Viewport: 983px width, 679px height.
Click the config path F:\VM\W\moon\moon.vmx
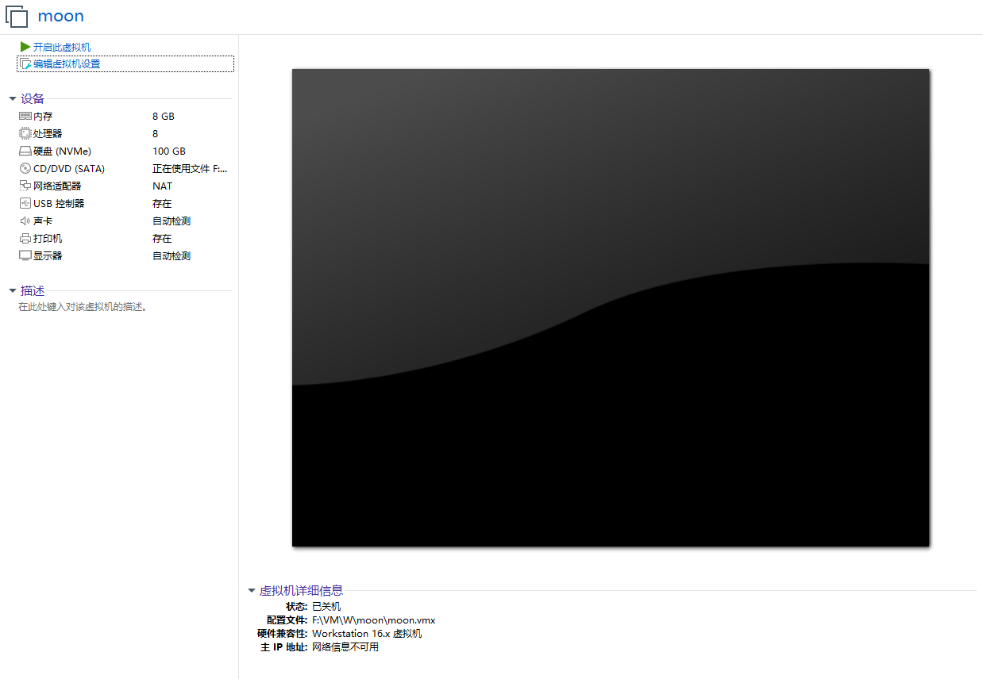(x=374, y=620)
